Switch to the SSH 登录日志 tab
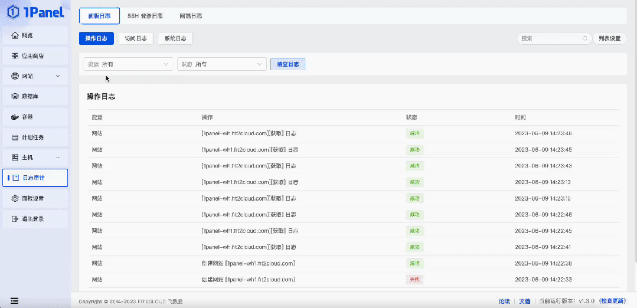Viewport: 637px width, 308px height. click(145, 16)
